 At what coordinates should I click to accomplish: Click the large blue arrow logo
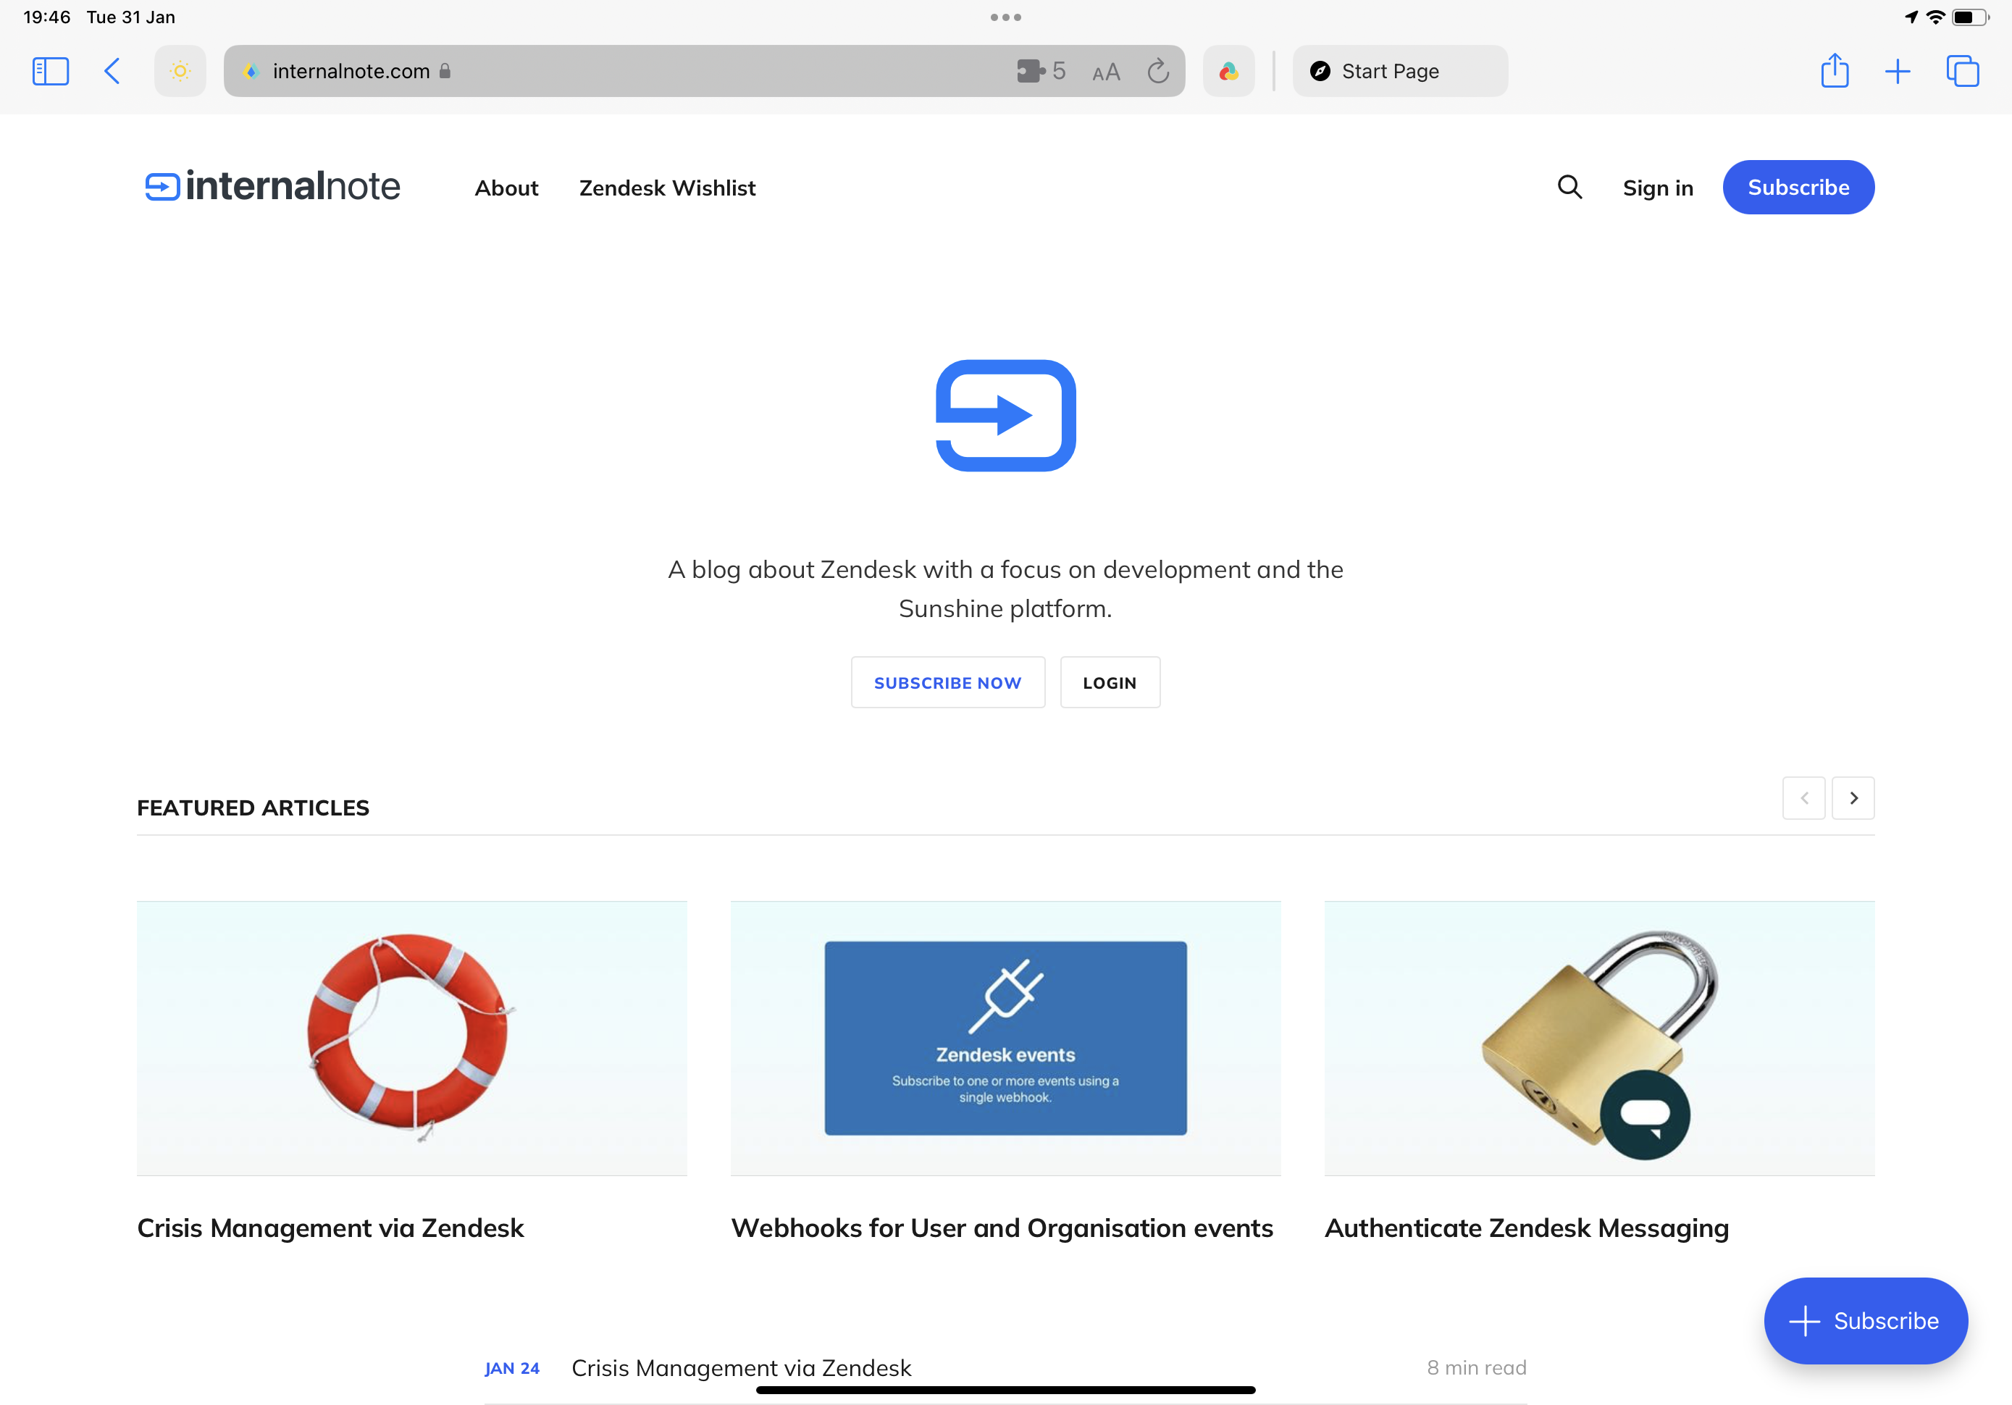coord(1005,416)
